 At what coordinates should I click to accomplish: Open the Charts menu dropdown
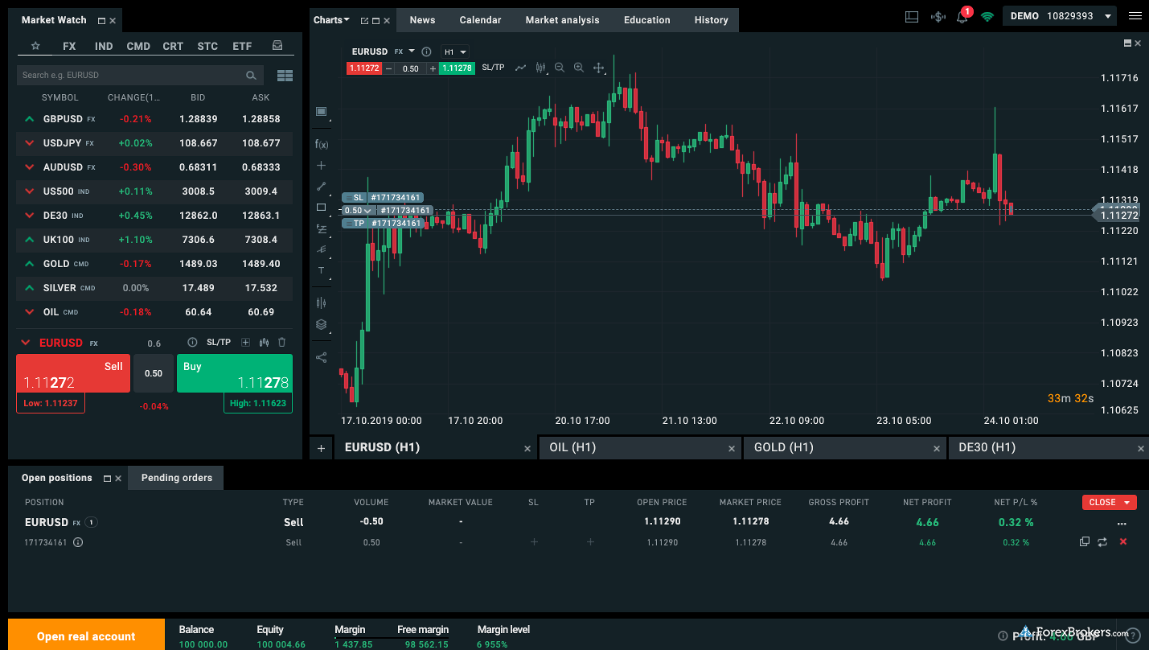coord(331,19)
